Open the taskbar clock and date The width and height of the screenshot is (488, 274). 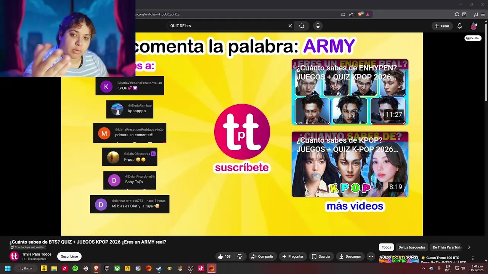(476, 268)
